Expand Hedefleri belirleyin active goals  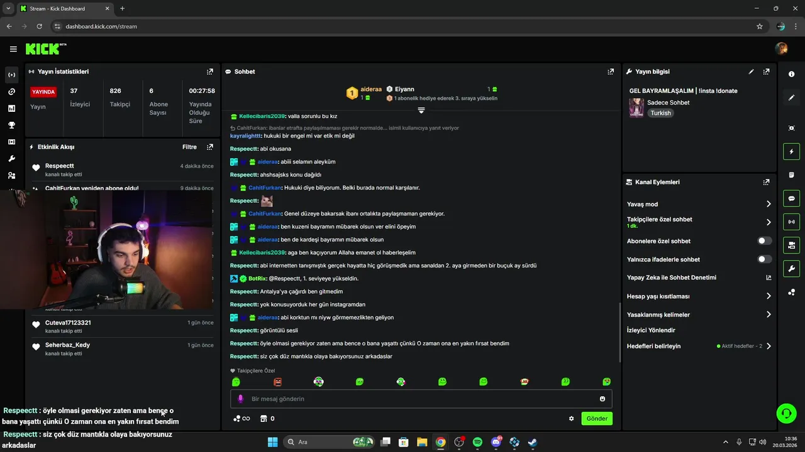click(x=699, y=346)
